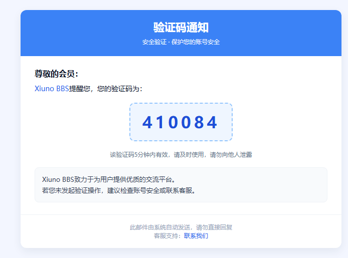Select the "安全验证 · 保护您的账号安全" subtitle
Image resolution: width=348 pixels, height=258 pixels.
pyautogui.click(x=181, y=42)
